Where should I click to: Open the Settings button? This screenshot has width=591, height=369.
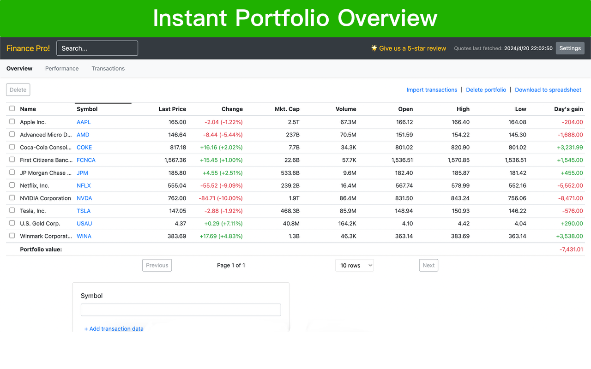[x=570, y=48]
